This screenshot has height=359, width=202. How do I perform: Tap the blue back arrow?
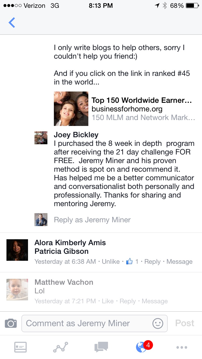click(x=12, y=23)
